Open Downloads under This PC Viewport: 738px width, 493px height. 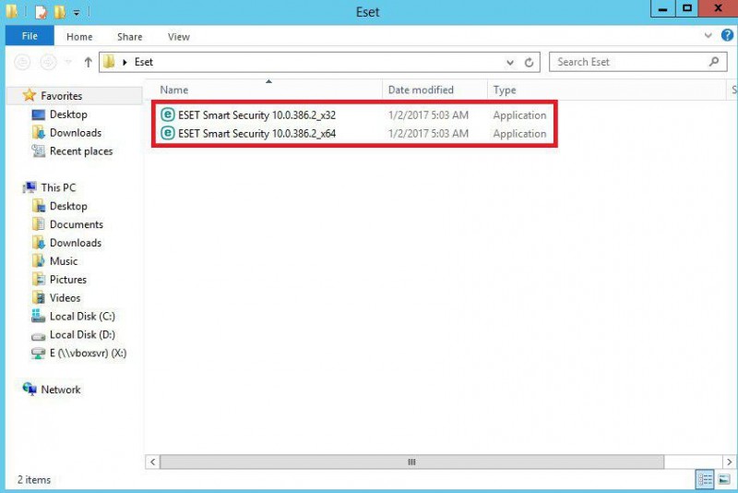pyautogui.click(x=76, y=243)
